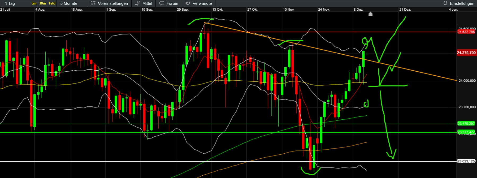Select the red 24.637,786 price level label
The height and width of the screenshot is (178, 477).
(x=466, y=32)
